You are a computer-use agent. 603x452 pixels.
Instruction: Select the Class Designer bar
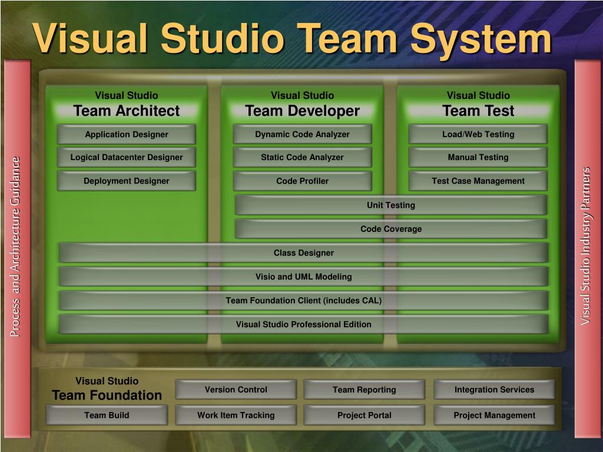(303, 252)
